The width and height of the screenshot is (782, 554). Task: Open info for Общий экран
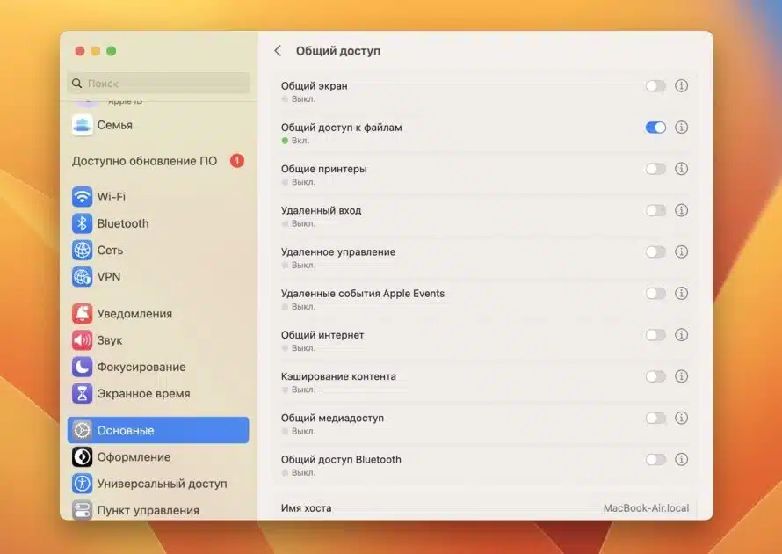681,85
